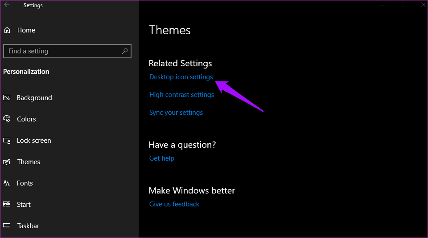Click the Themes brush icon
This screenshot has width=428, height=238.
7,162
